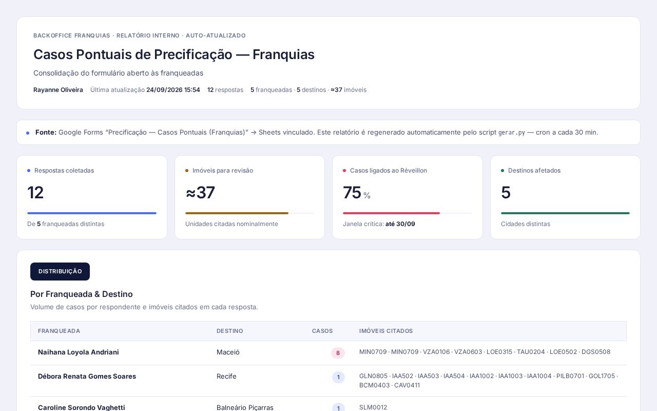Click the Recife destination cell

click(x=226, y=376)
